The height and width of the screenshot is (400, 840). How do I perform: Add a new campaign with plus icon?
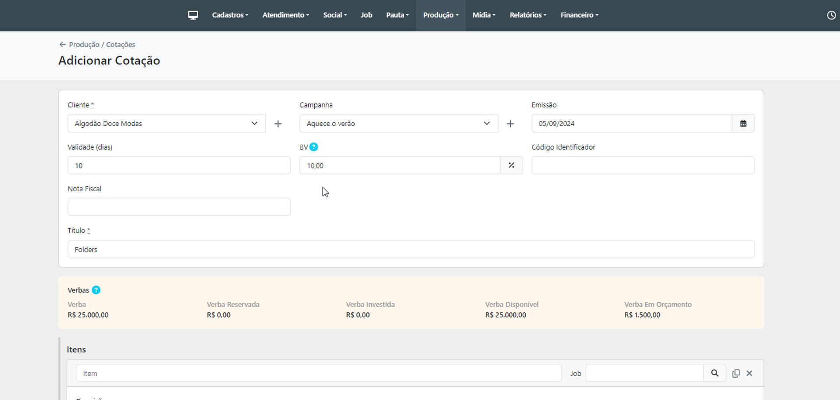510,124
